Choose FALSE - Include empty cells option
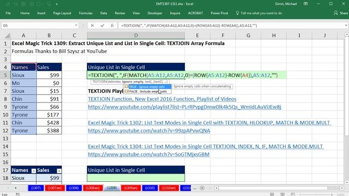This screenshot has height=196, width=349. [148, 91]
